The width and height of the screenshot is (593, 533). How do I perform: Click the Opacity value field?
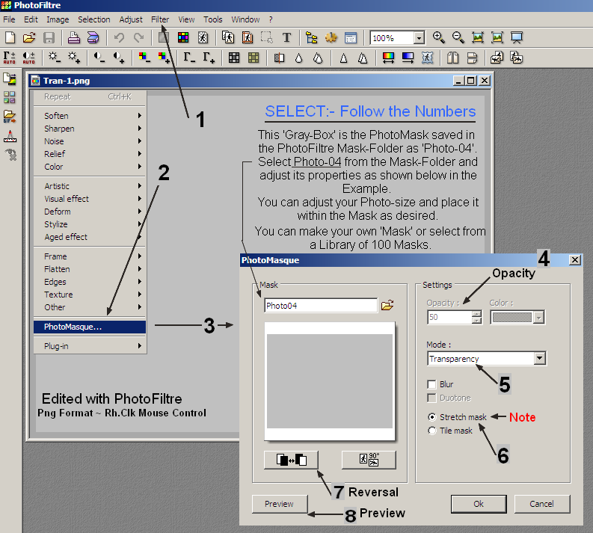click(449, 318)
